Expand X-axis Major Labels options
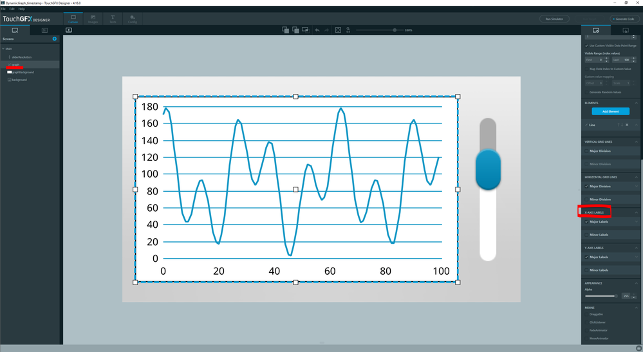Image resolution: width=643 pixels, height=352 pixels. 637,222
